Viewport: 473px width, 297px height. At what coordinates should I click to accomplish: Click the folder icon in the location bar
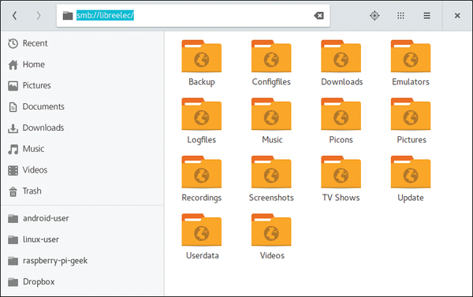pos(68,16)
